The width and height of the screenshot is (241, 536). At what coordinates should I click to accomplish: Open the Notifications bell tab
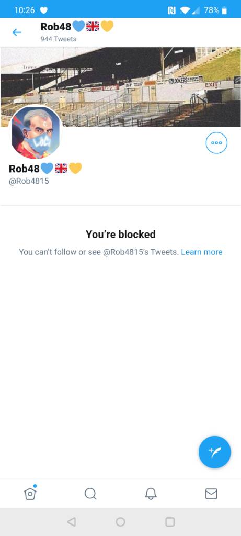(x=151, y=494)
